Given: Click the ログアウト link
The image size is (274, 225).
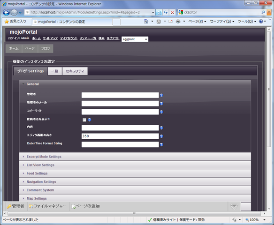Looking at the screenshot, I should [x=113, y=38].
